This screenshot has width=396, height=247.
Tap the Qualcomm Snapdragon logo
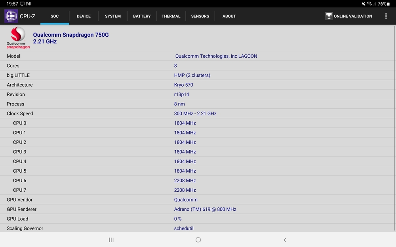(x=18, y=38)
